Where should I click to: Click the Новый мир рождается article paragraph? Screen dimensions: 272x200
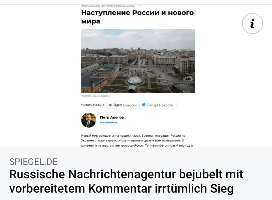pos(137,140)
